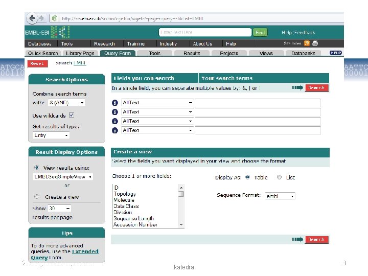Open the Research menu

click(104, 43)
